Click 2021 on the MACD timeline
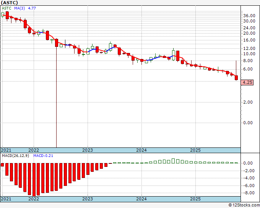 pyautogui.click(x=6, y=199)
